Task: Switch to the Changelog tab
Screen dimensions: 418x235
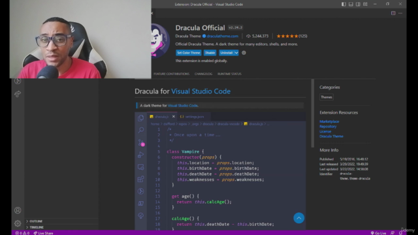Action: click(203, 74)
